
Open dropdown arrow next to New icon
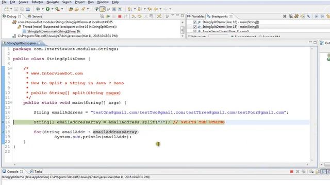click(11, 9)
